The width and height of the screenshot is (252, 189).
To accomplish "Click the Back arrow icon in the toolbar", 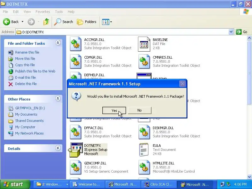I will coord(7,22).
